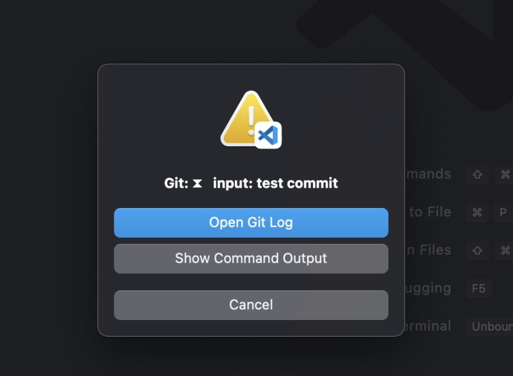Image resolution: width=513 pixels, height=376 pixels.
Task: Click the 'Git: input: test commit' title text
Action: (x=251, y=182)
